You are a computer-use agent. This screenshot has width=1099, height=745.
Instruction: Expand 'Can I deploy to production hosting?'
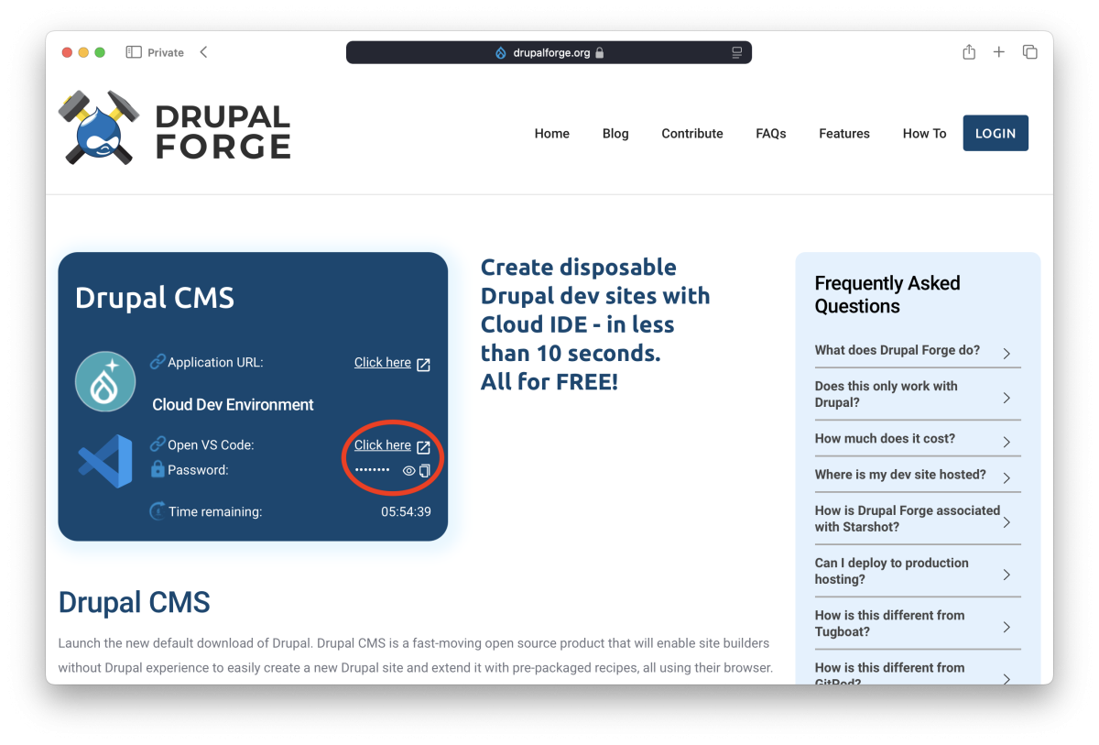[918, 572]
